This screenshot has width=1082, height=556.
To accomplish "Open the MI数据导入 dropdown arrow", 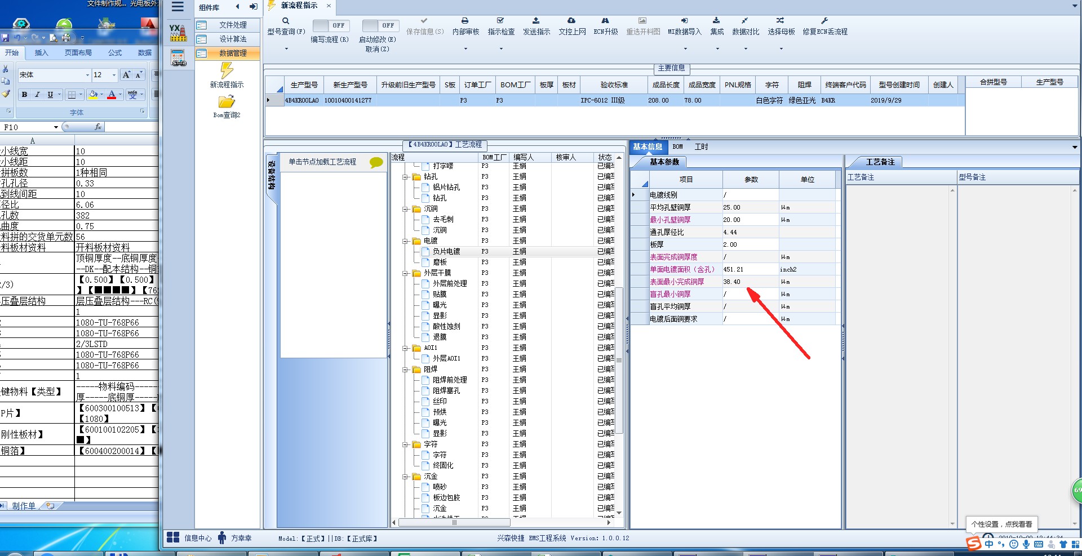I will (685, 49).
